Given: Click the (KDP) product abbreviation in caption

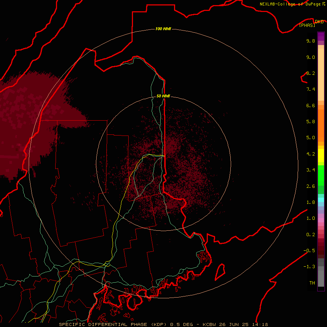Looking at the screenshot, I should (160, 324).
